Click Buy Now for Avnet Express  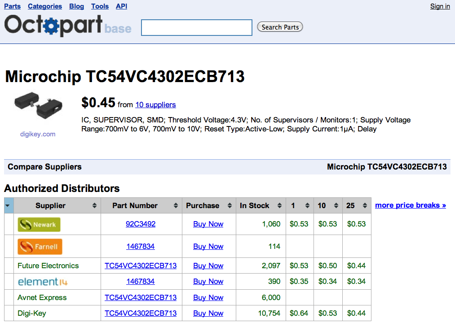(x=208, y=298)
